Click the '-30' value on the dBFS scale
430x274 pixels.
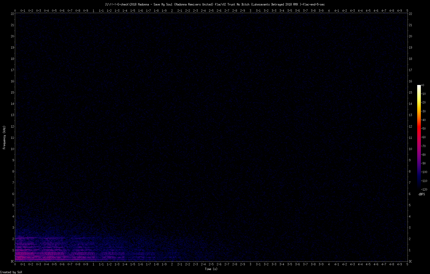(423, 111)
